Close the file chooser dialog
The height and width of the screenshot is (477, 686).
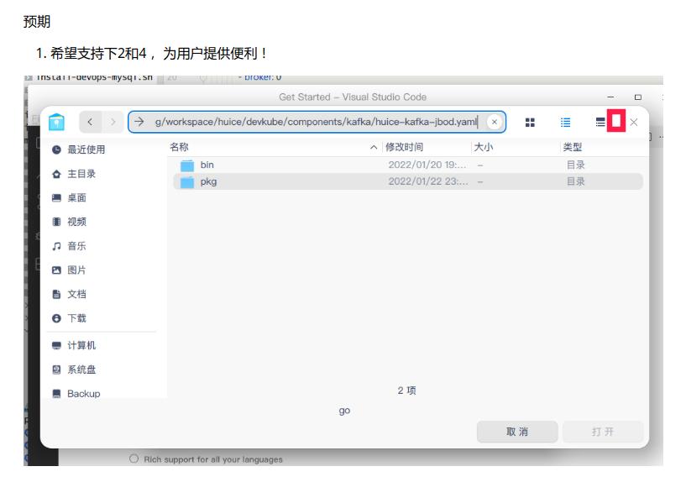point(633,122)
